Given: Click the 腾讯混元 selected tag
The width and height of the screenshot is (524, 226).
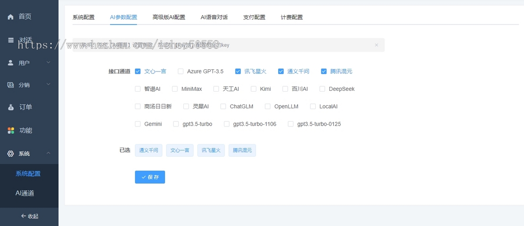Looking at the screenshot, I should click(x=242, y=151).
